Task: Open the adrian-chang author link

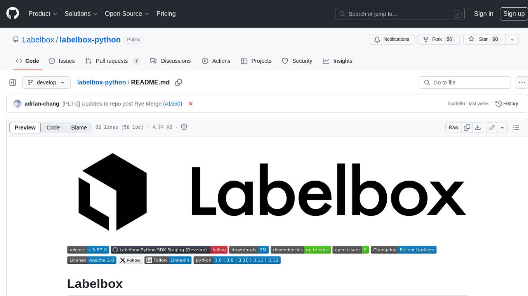Action: [42, 104]
